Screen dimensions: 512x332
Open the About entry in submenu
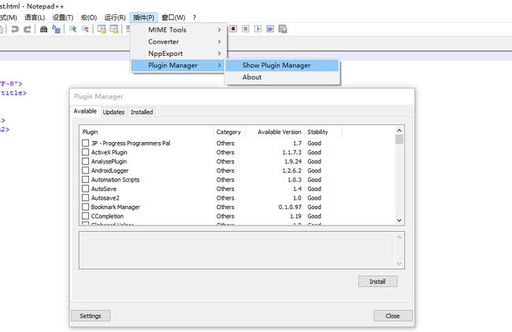tap(283, 77)
